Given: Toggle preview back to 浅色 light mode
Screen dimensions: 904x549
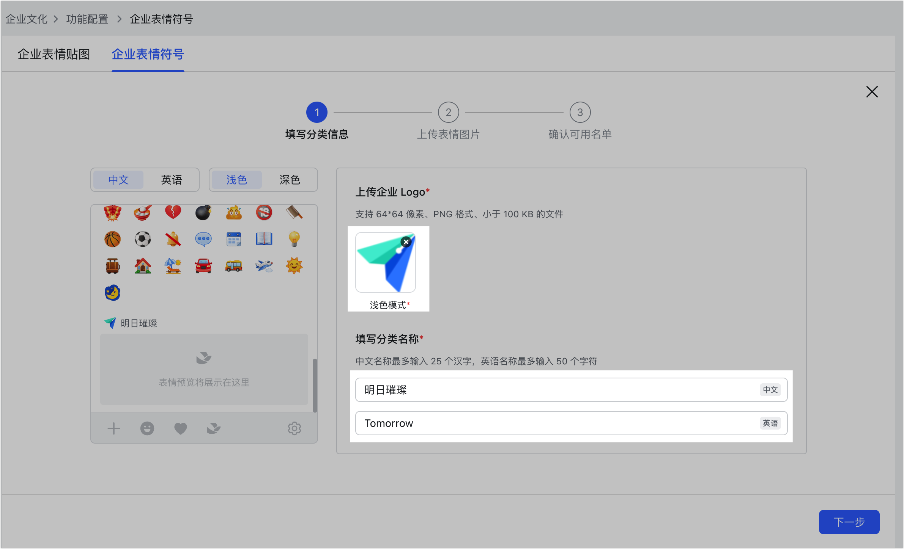Looking at the screenshot, I should [236, 180].
